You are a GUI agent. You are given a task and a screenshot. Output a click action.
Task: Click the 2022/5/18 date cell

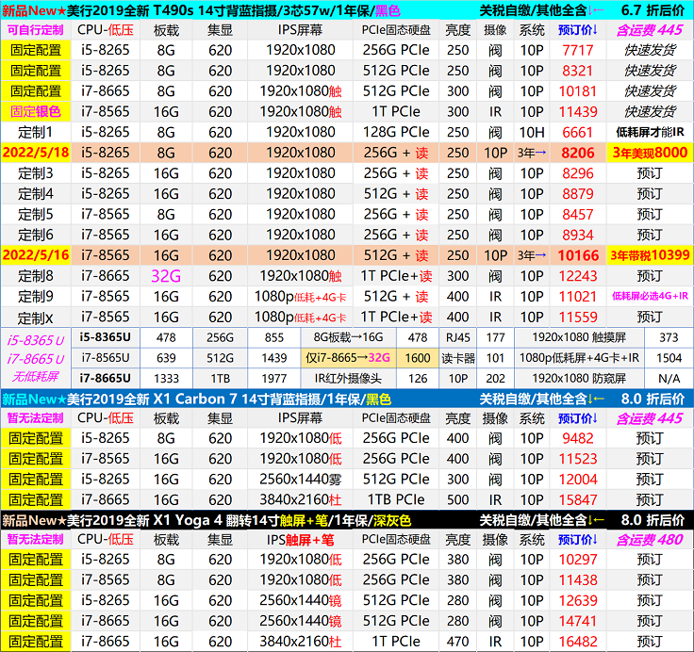pyautogui.click(x=36, y=153)
